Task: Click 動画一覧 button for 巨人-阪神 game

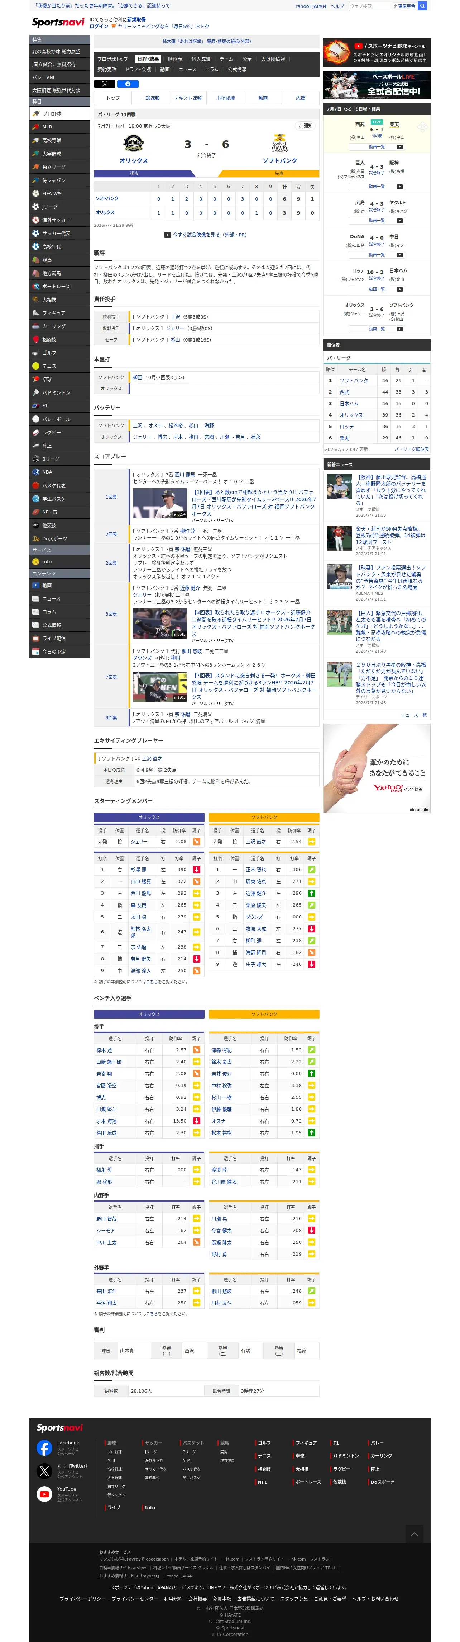Action: click(377, 187)
